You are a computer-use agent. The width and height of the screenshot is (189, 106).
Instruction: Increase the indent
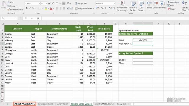pos(71,8)
